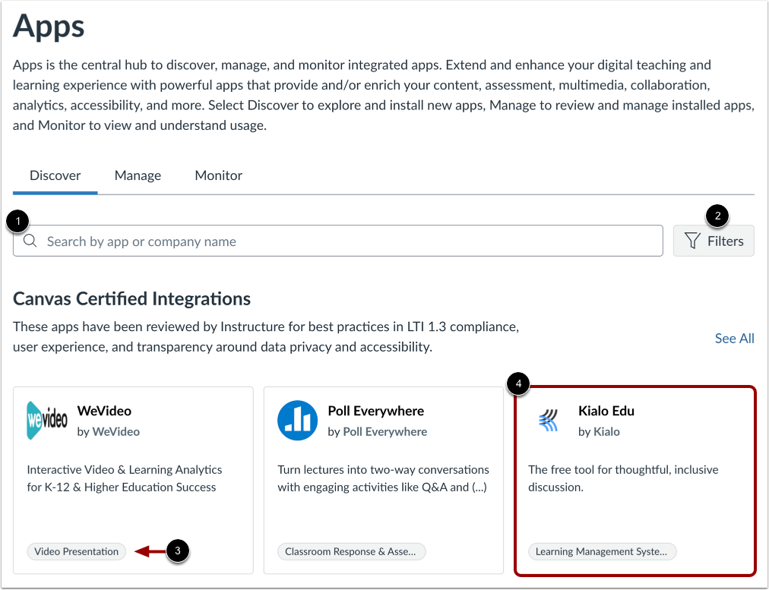
Task: Select the Learning Management Syste... tag
Action: 602,551
